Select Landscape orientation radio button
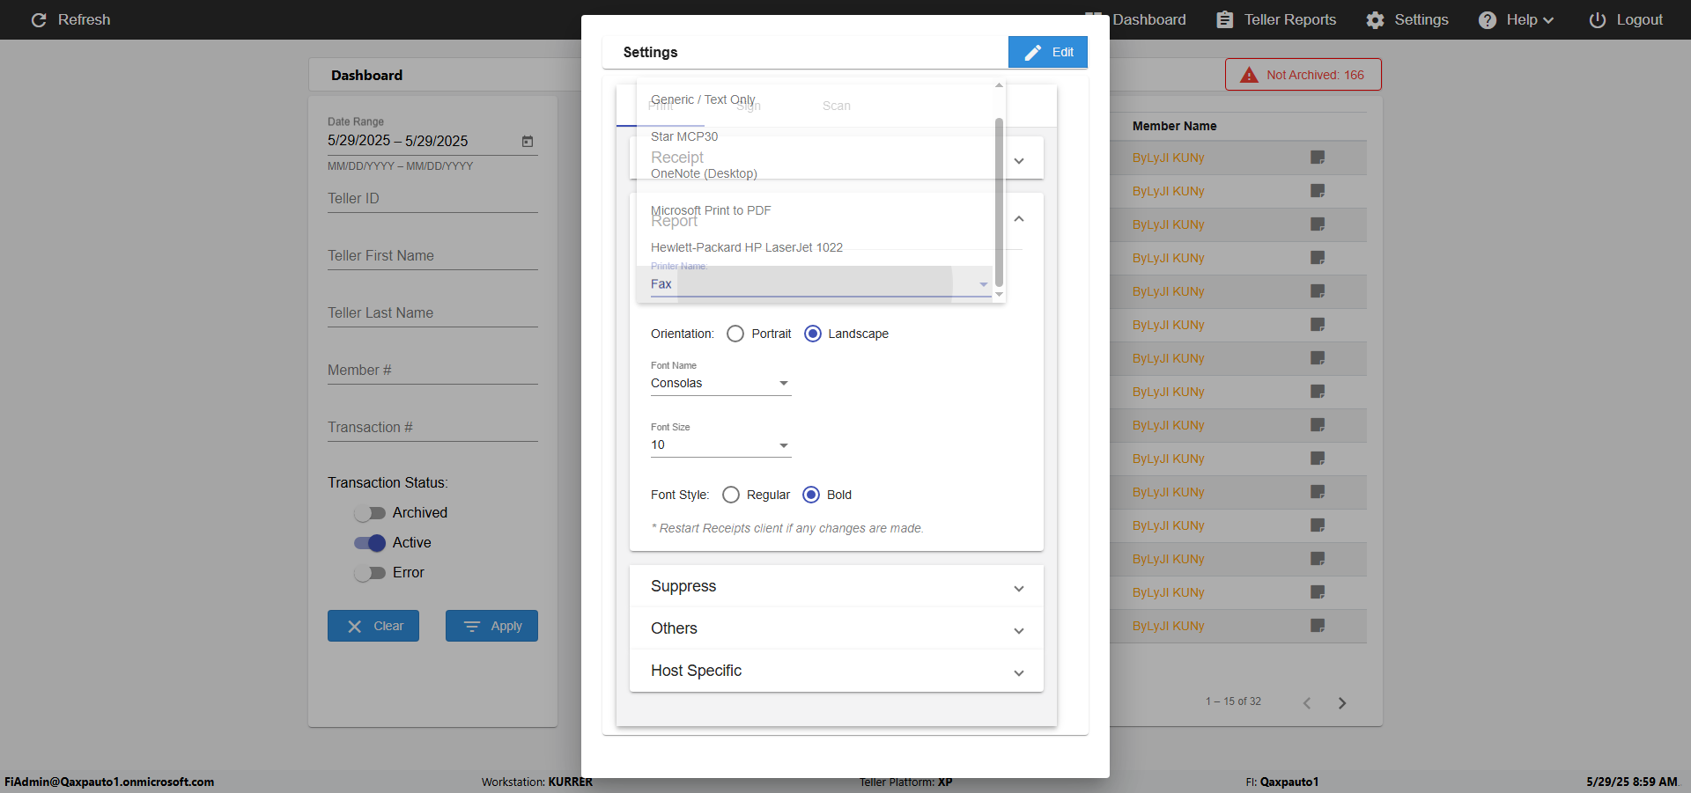Image resolution: width=1691 pixels, height=793 pixels. (813, 334)
